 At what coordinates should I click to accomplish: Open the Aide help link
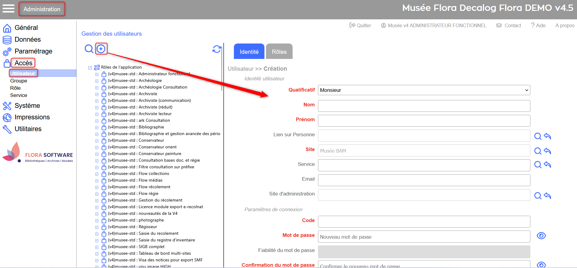coord(538,25)
